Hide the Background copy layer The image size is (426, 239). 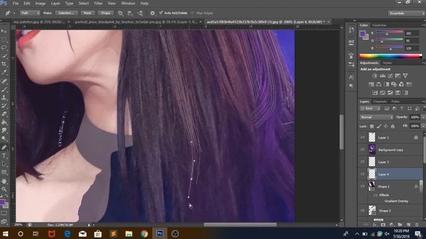tap(362, 149)
